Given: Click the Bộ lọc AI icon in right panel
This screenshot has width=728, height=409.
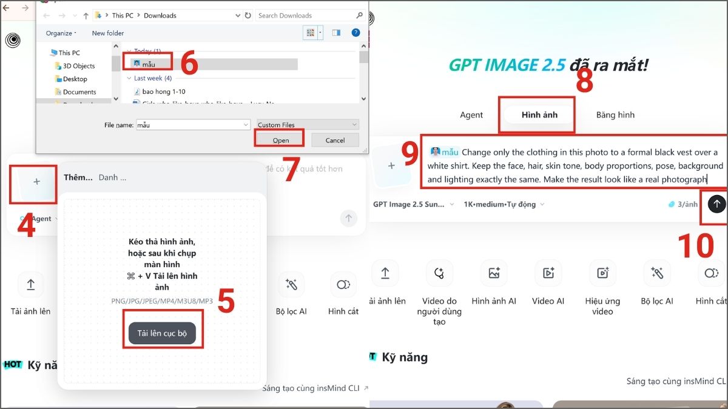Looking at the screenshot, I should point(657,273).
